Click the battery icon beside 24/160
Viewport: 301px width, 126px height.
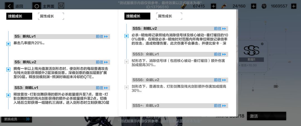(x=224, y=6)
